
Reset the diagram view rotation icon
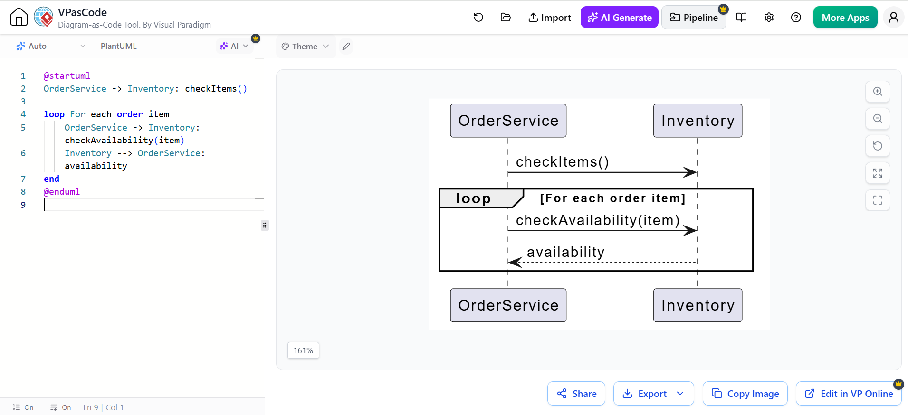click(878, 146)
